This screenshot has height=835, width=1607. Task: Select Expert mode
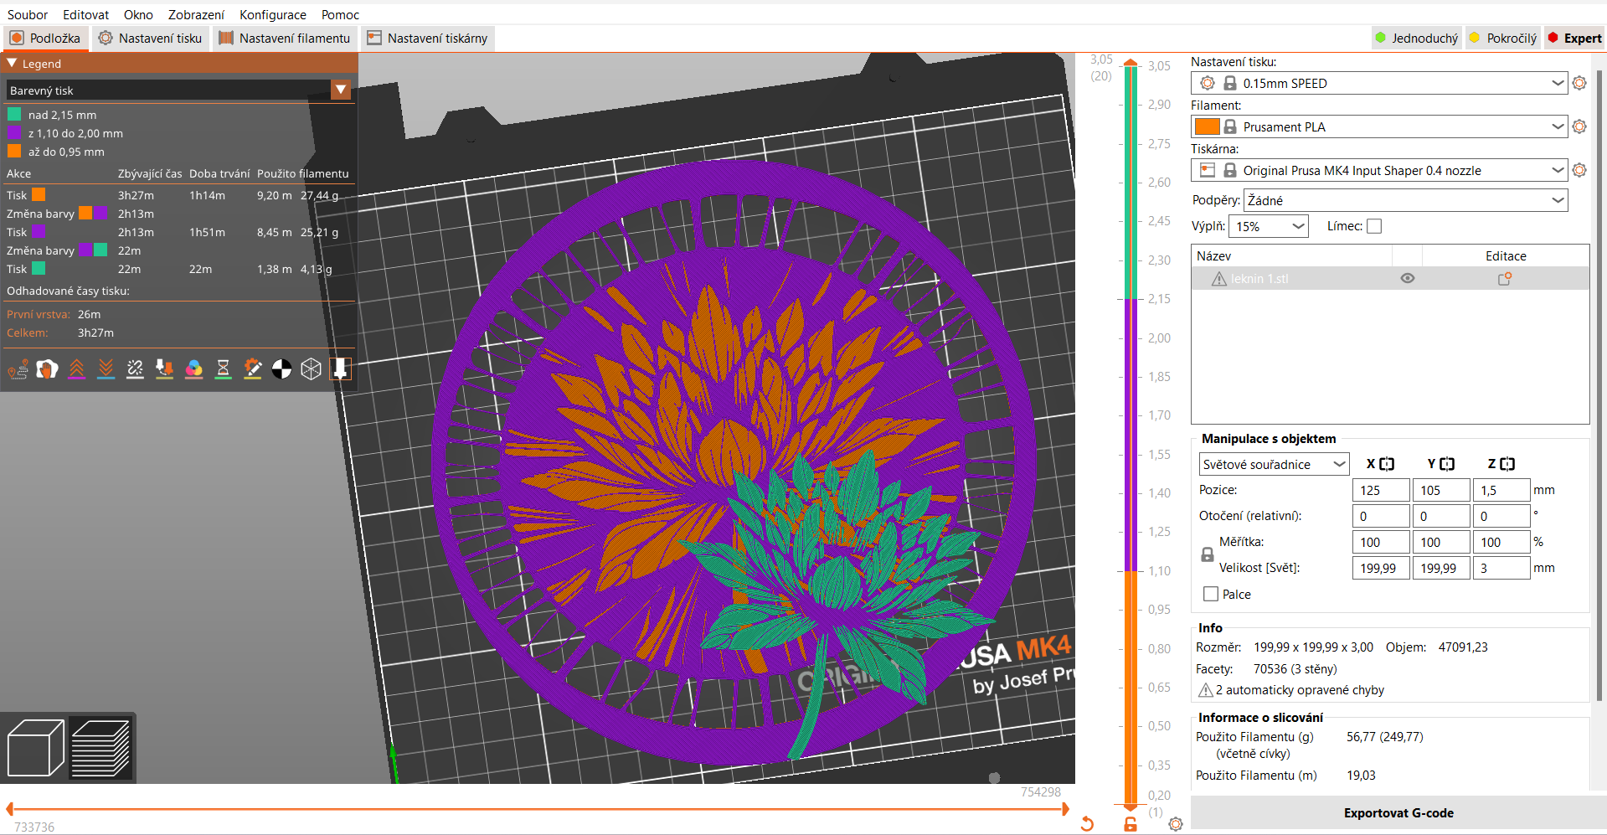click(x=1574, y=38)
